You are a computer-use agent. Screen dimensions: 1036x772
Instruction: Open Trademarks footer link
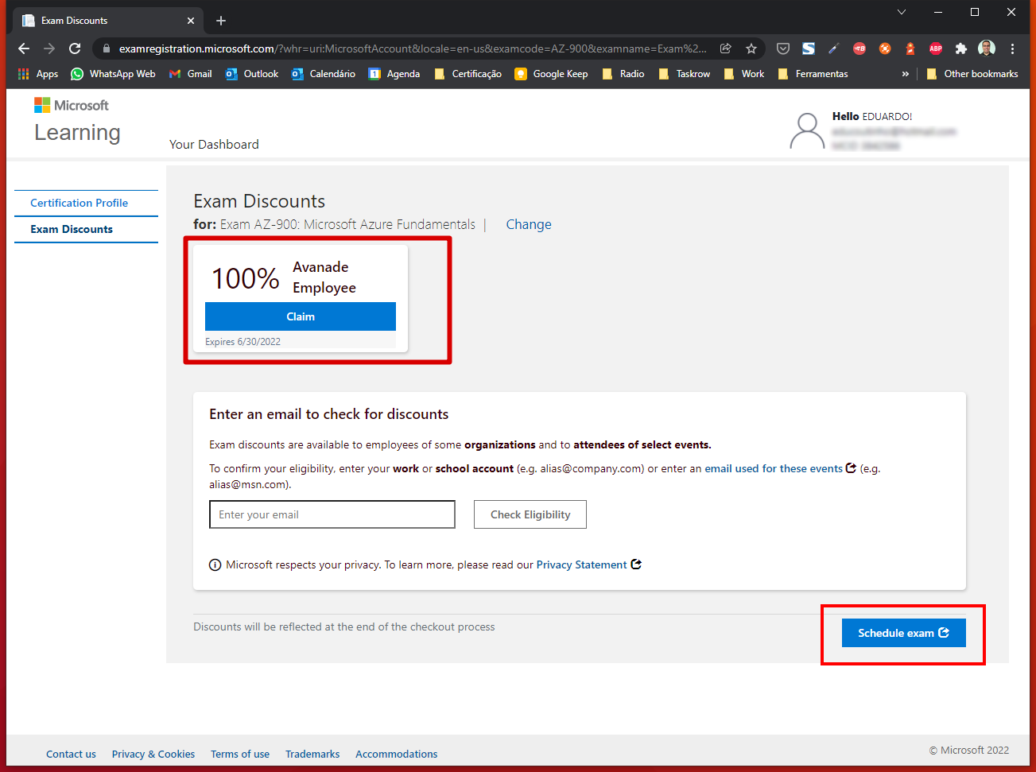312,754
